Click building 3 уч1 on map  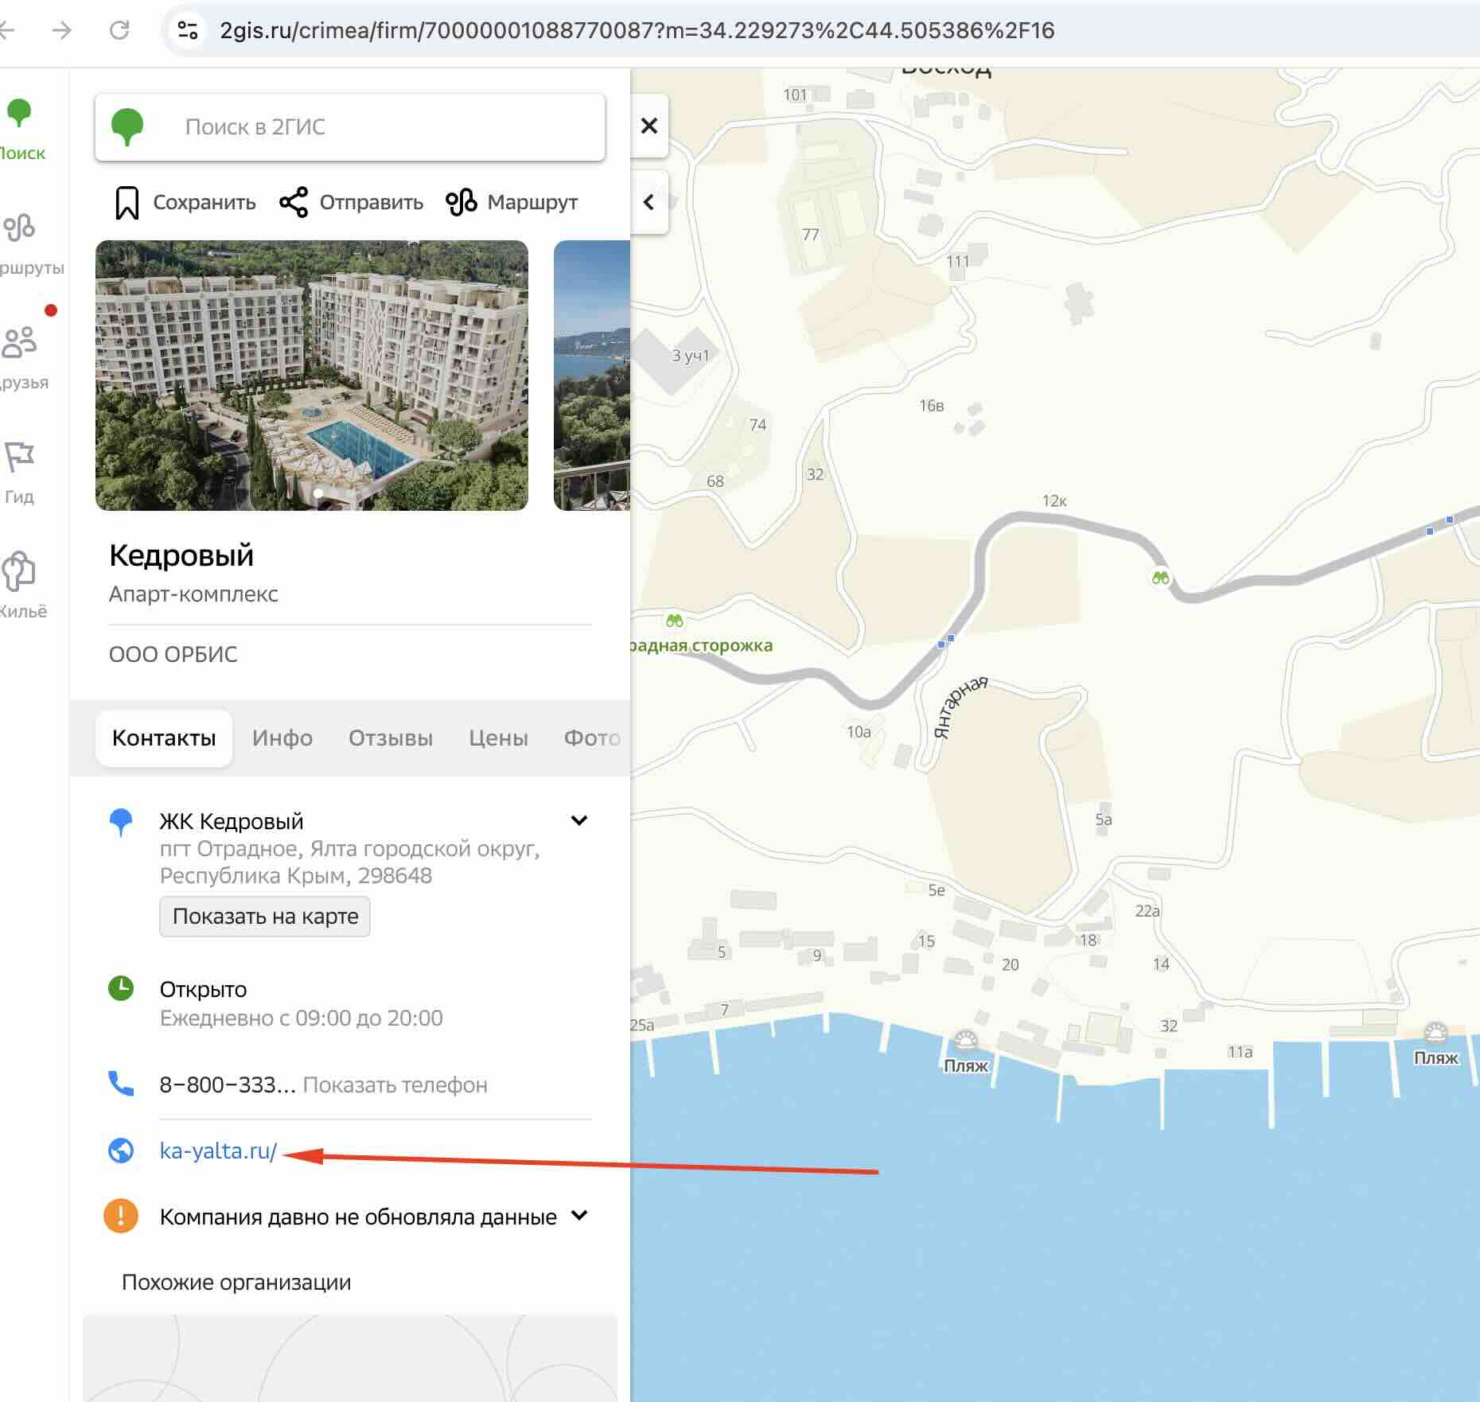tap(690, 356)
